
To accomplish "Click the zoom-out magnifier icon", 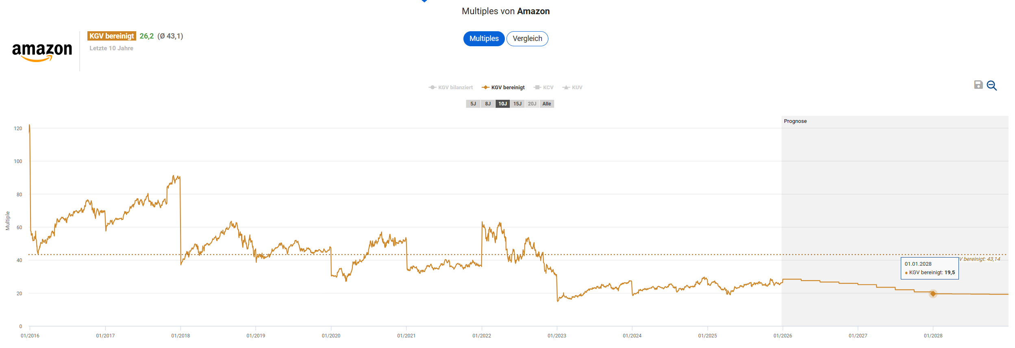I will [x=991, y=86].
